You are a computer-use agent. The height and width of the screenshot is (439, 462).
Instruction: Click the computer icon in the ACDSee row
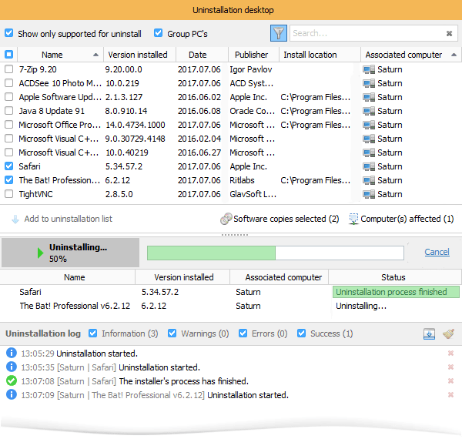tap(369, 83)
